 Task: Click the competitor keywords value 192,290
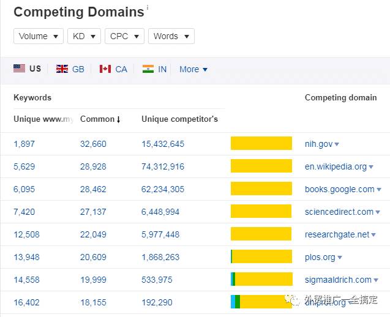(x=157, y=302)
